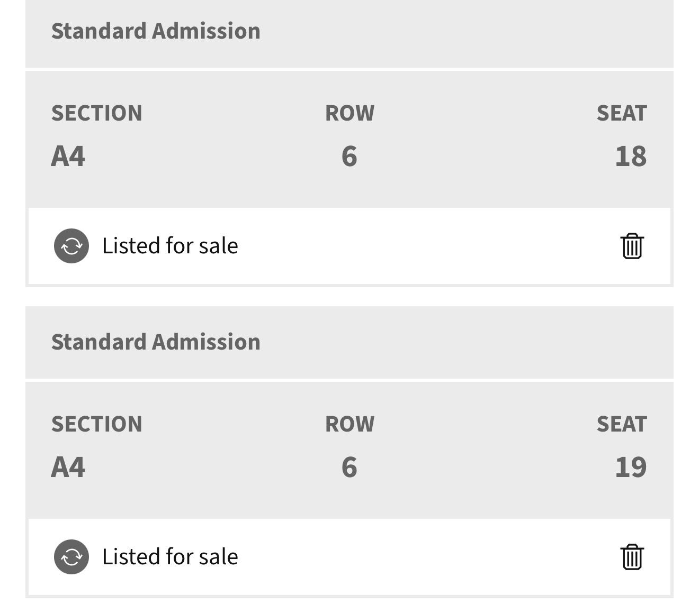Tap seat number 19
Screen dimensions: 699x614
point(630,468)
